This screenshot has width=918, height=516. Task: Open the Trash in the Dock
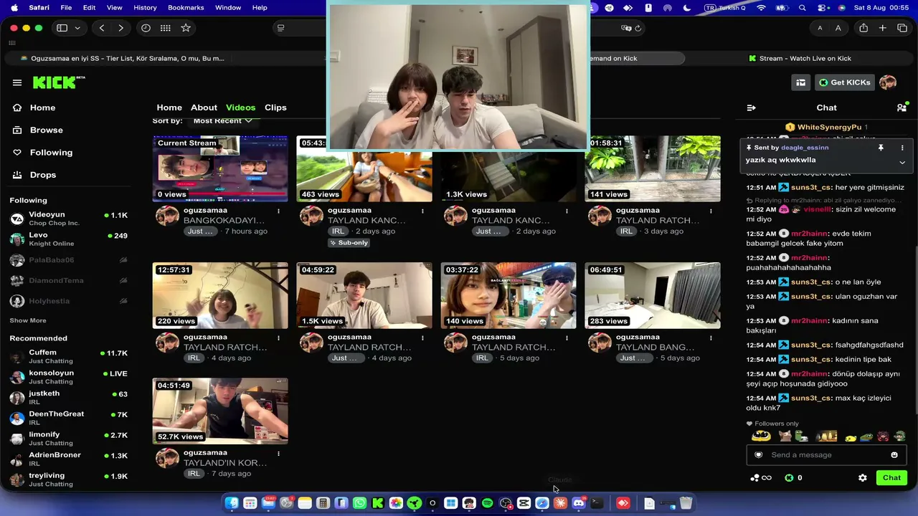point(686,503)
